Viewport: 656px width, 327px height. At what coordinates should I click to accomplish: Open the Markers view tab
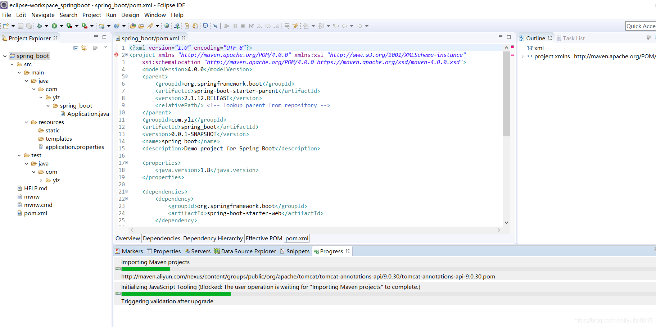[129, 251]
